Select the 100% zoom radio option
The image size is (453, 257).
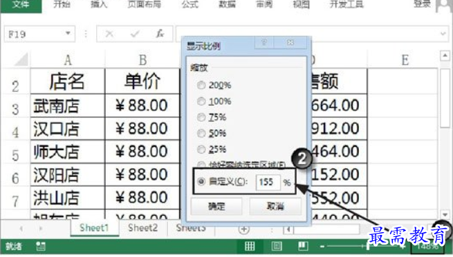click(x=201, y=101)
